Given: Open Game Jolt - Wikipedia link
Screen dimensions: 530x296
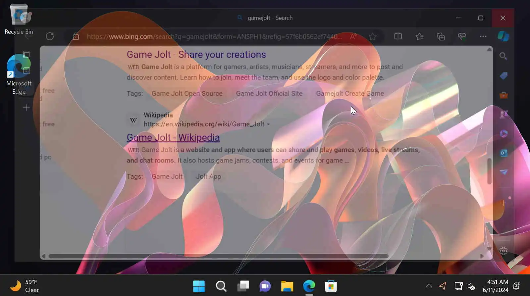Looking at the screenshot, I should point(173,137).
